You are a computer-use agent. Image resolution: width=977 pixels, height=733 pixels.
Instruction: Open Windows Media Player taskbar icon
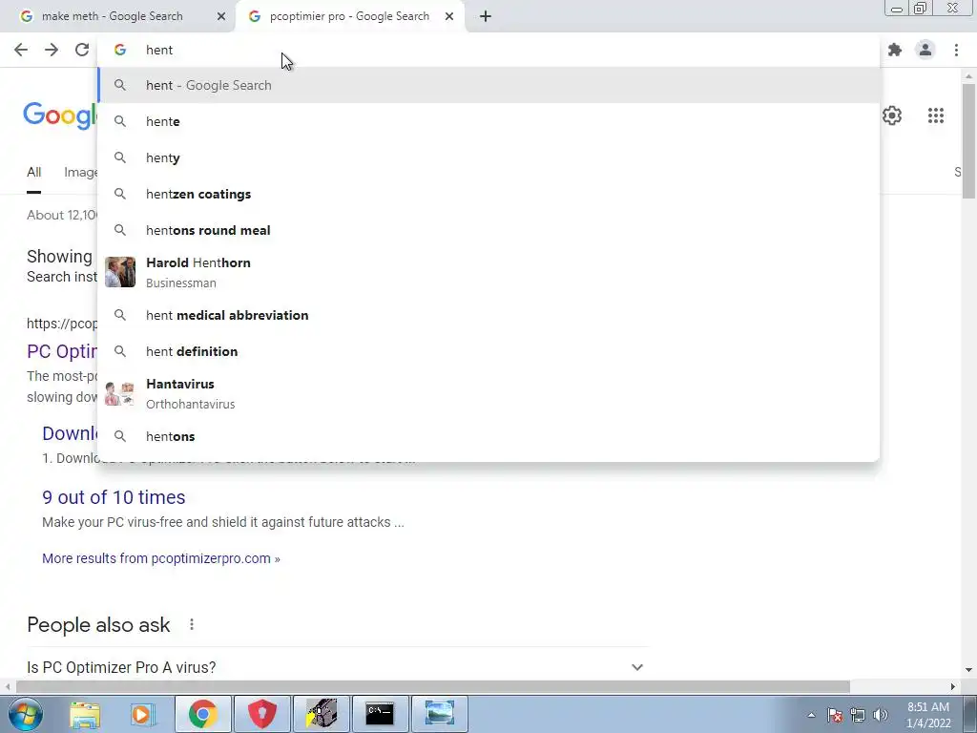pos(143,714)
